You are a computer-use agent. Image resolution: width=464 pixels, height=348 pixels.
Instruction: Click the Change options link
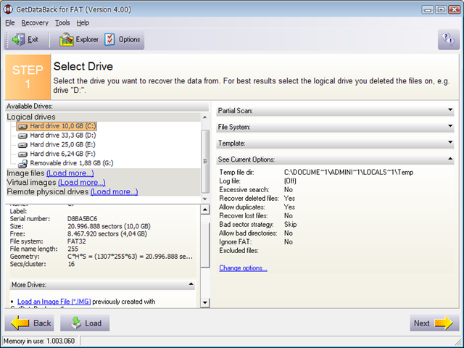[243, 268]
